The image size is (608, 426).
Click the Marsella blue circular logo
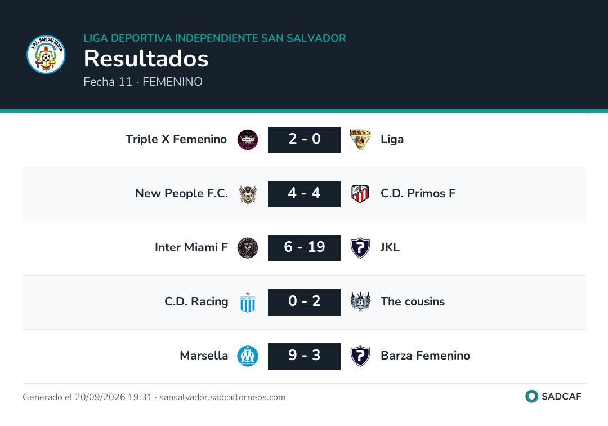(x=248, y=356)
